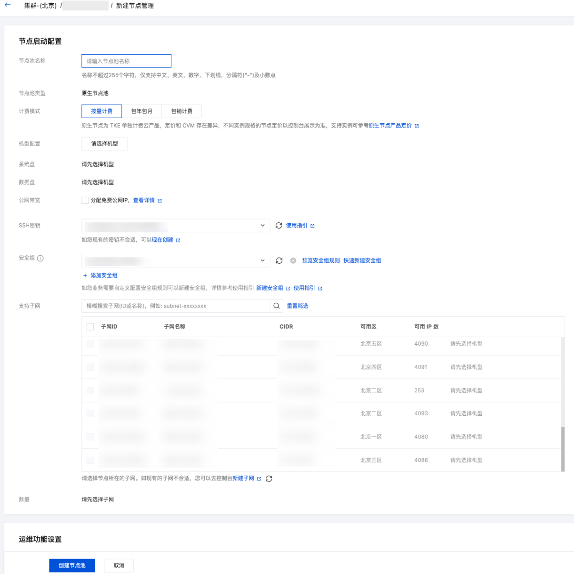
Task: Click 添加安全组 link
Action: coord(104,275)
